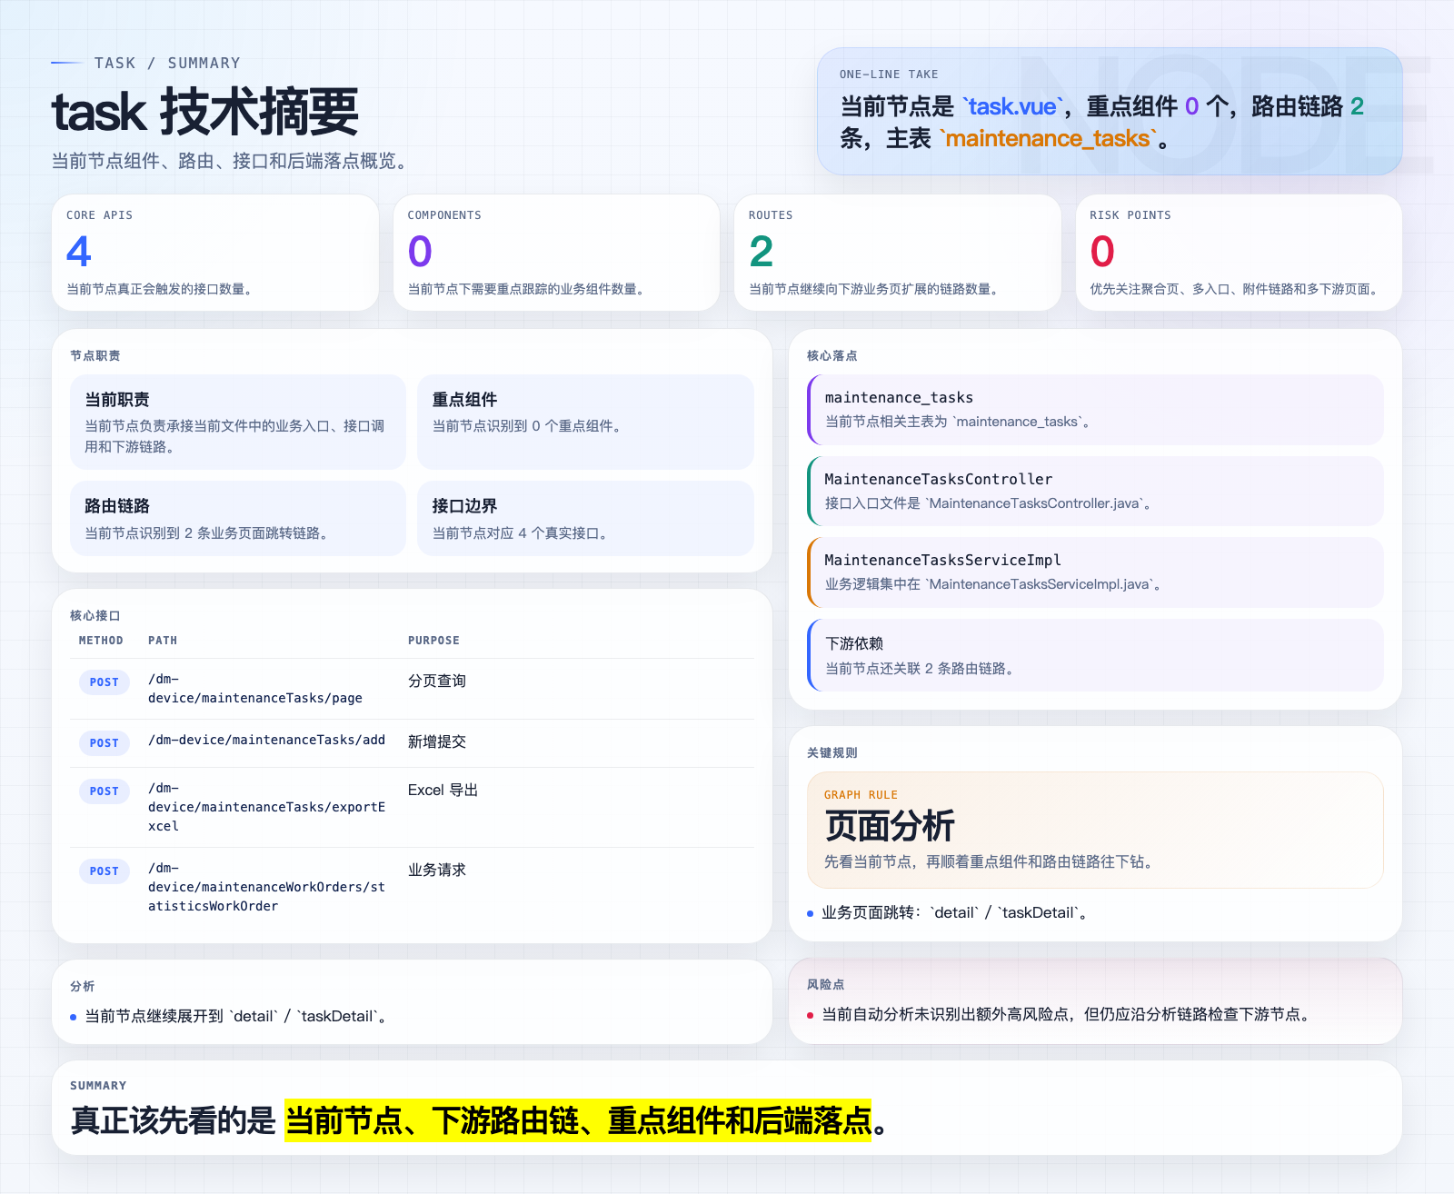Click the 业务逻辑集中在 MaintenanceTasksServiceImpl.java description
Viewport: 1454px width, 1194px height.
click(x=995, y=584)
